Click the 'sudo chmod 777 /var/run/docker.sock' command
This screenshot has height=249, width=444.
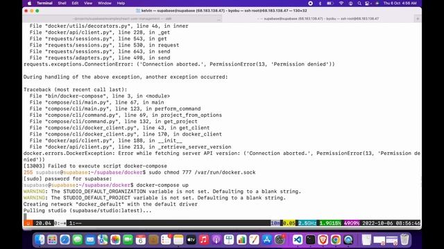[202, 172]
